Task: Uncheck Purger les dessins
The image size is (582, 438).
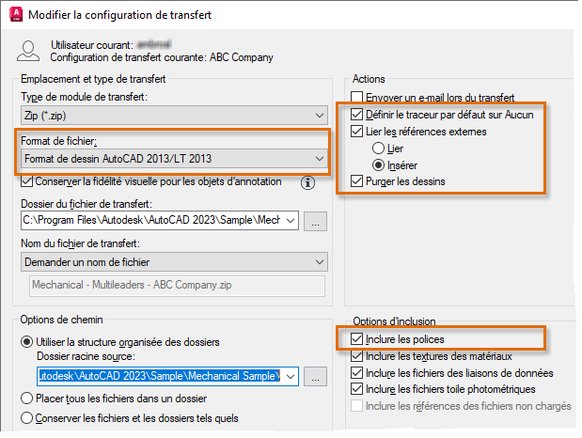Action: coord(356,180)
